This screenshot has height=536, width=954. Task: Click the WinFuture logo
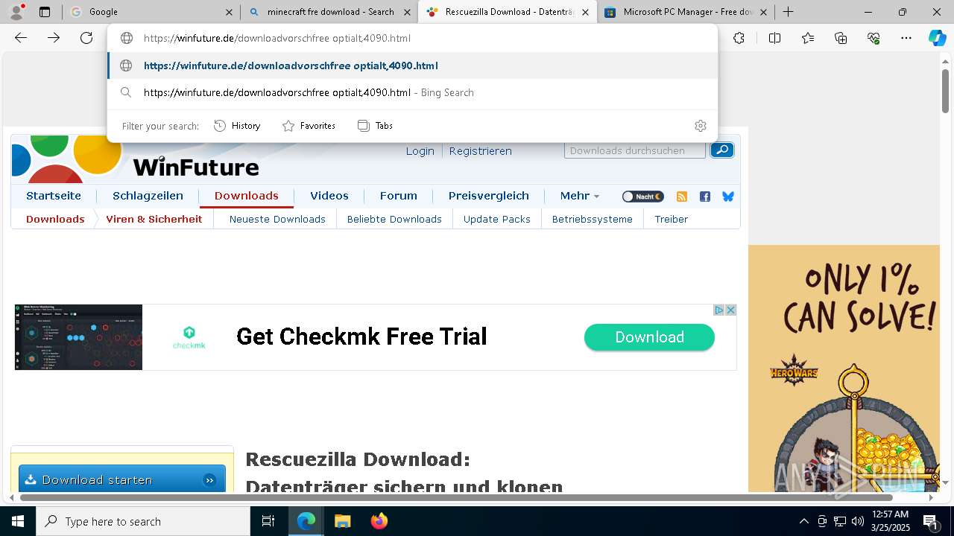(136, 159)
